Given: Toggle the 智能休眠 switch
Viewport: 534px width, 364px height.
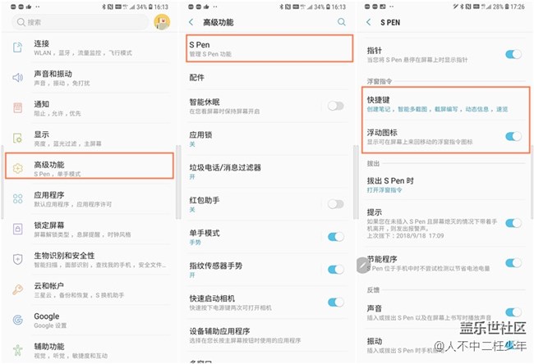Looking at the screenshot, I should click(x=335, y=106).
